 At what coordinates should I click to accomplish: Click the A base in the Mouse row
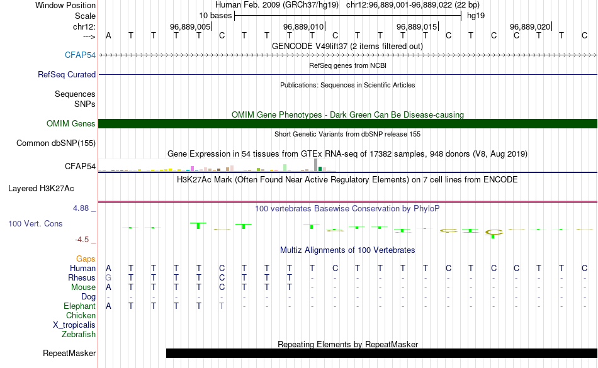[x=108, y=287]
